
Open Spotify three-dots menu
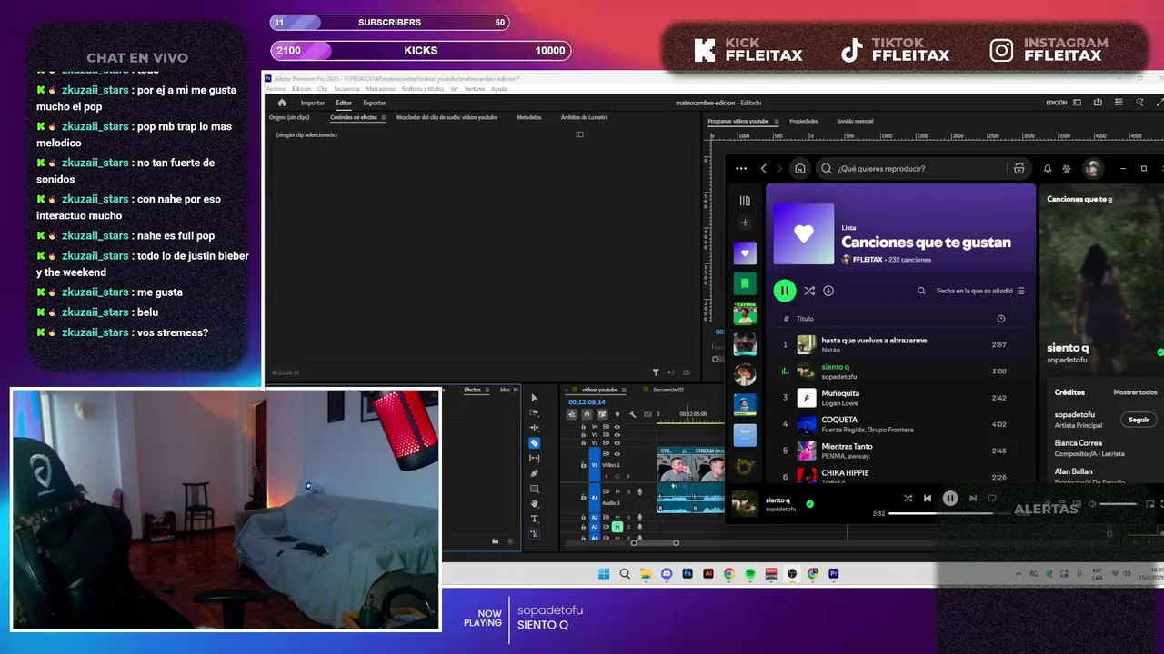tap(741, 168)
